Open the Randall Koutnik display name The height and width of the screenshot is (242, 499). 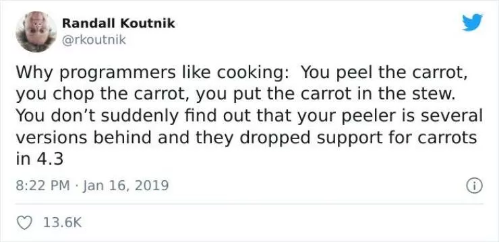point(119,23)
